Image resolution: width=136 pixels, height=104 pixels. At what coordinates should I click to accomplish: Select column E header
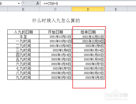116,9
